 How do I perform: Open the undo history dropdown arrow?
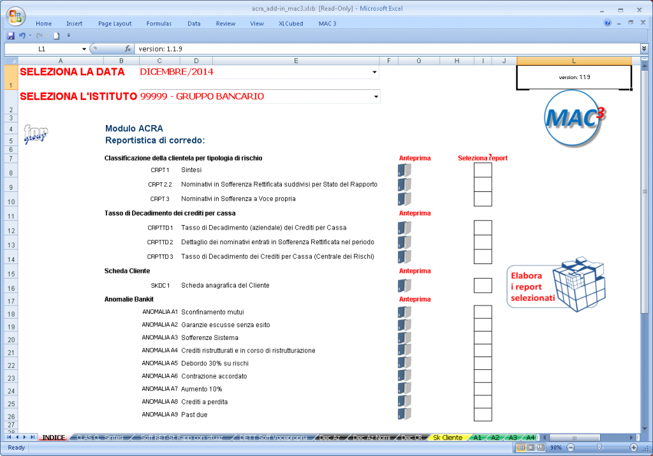(x=30, y=36)
